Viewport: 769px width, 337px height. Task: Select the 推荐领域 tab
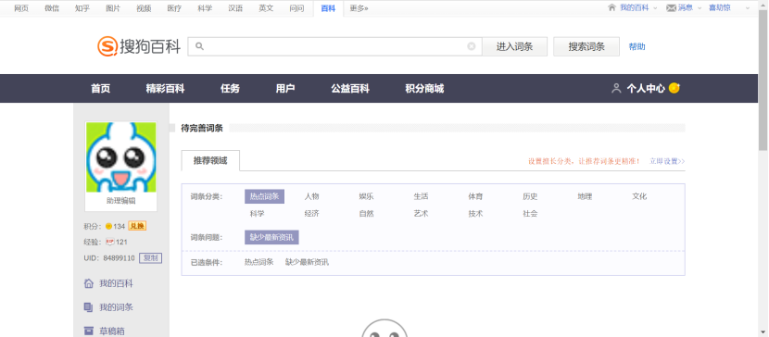(x=210, y=161)
